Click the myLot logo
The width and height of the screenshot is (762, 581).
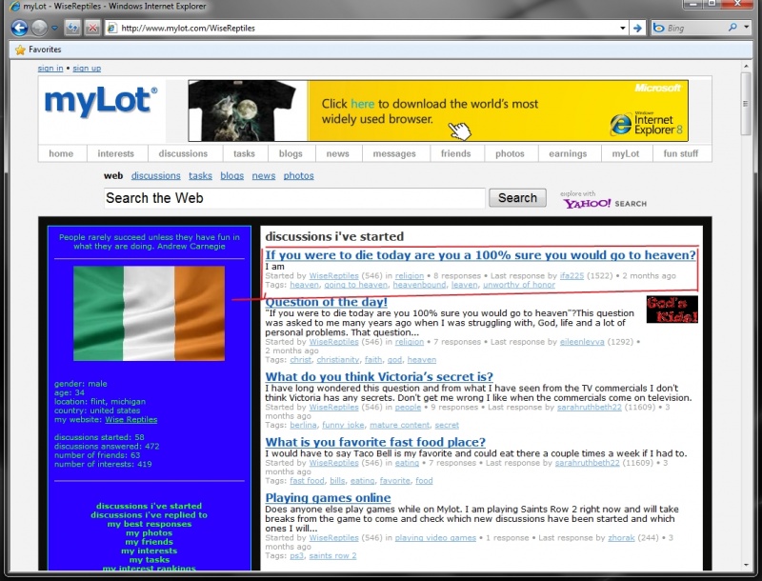coord(101,101)
